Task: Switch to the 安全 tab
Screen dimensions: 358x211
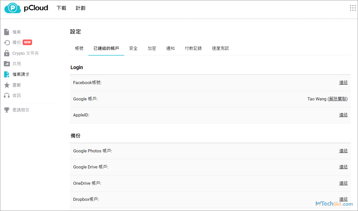Action: [133, 48]
